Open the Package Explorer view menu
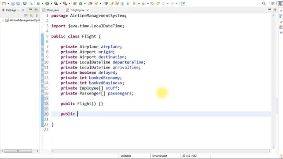This screenshot has width=283, height=159. (37, 16)
